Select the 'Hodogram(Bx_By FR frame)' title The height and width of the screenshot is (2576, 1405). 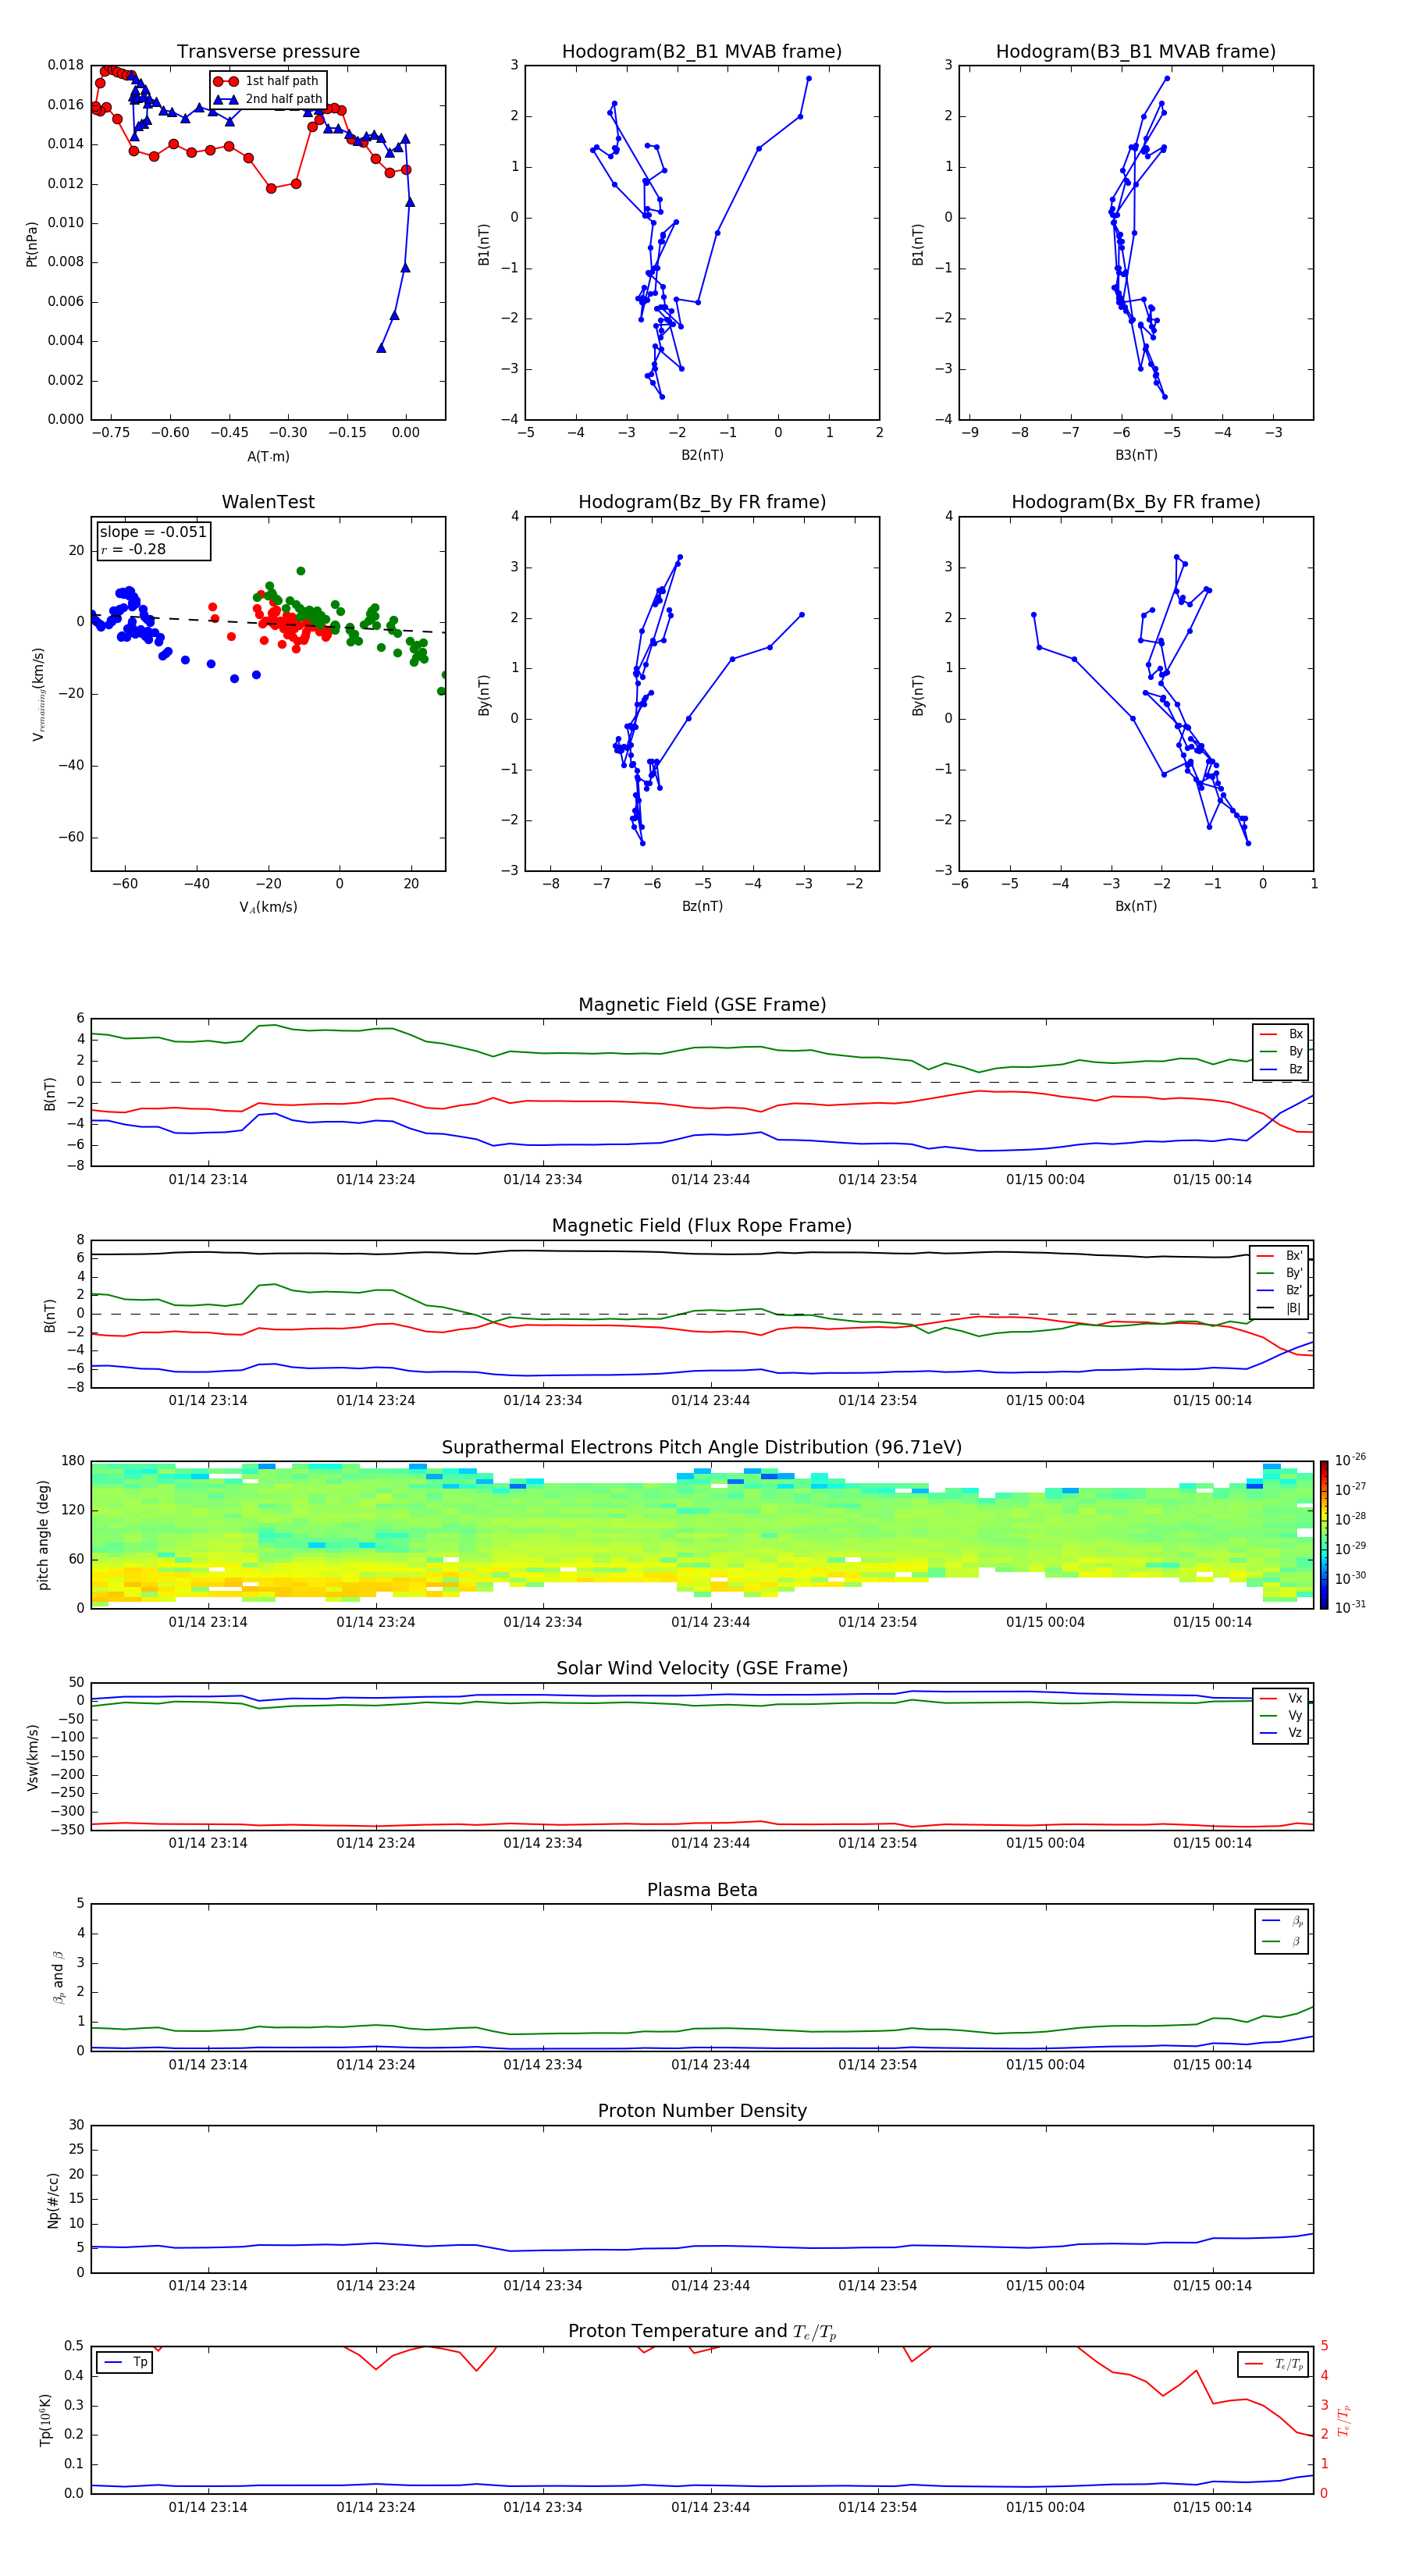[x=1136, y=502]
